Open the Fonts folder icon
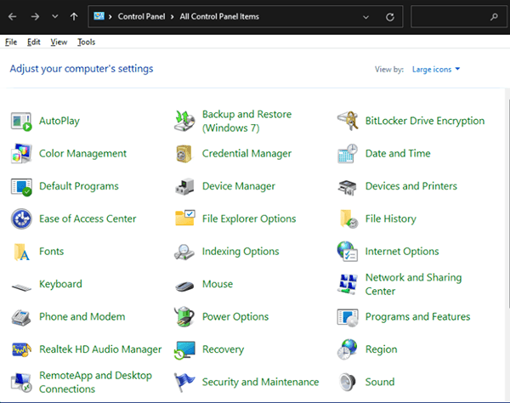510x403 pixels. pyautogui.click(x=21, y=252)
